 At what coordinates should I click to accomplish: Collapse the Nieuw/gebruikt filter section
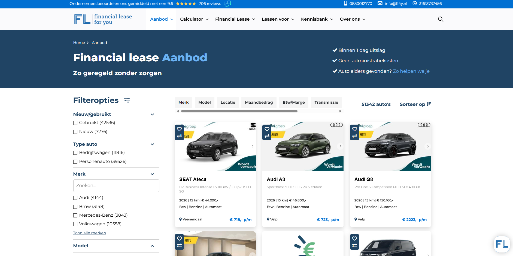[x=152, y=114]
